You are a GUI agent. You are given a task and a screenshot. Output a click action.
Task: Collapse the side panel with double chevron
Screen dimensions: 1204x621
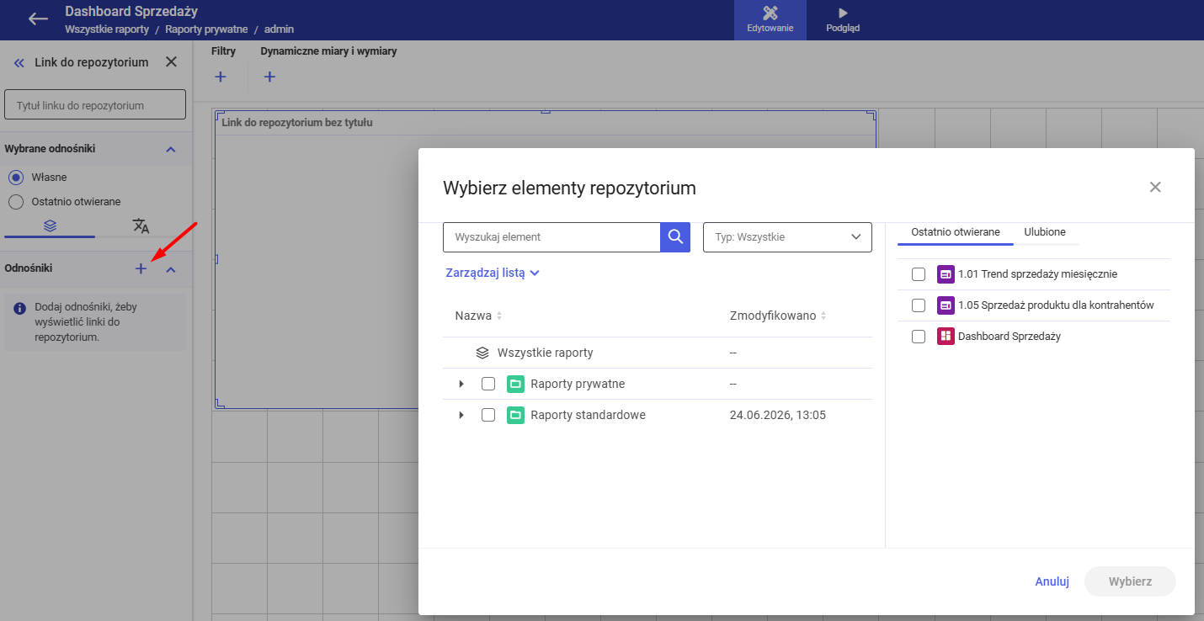[19, 62]
